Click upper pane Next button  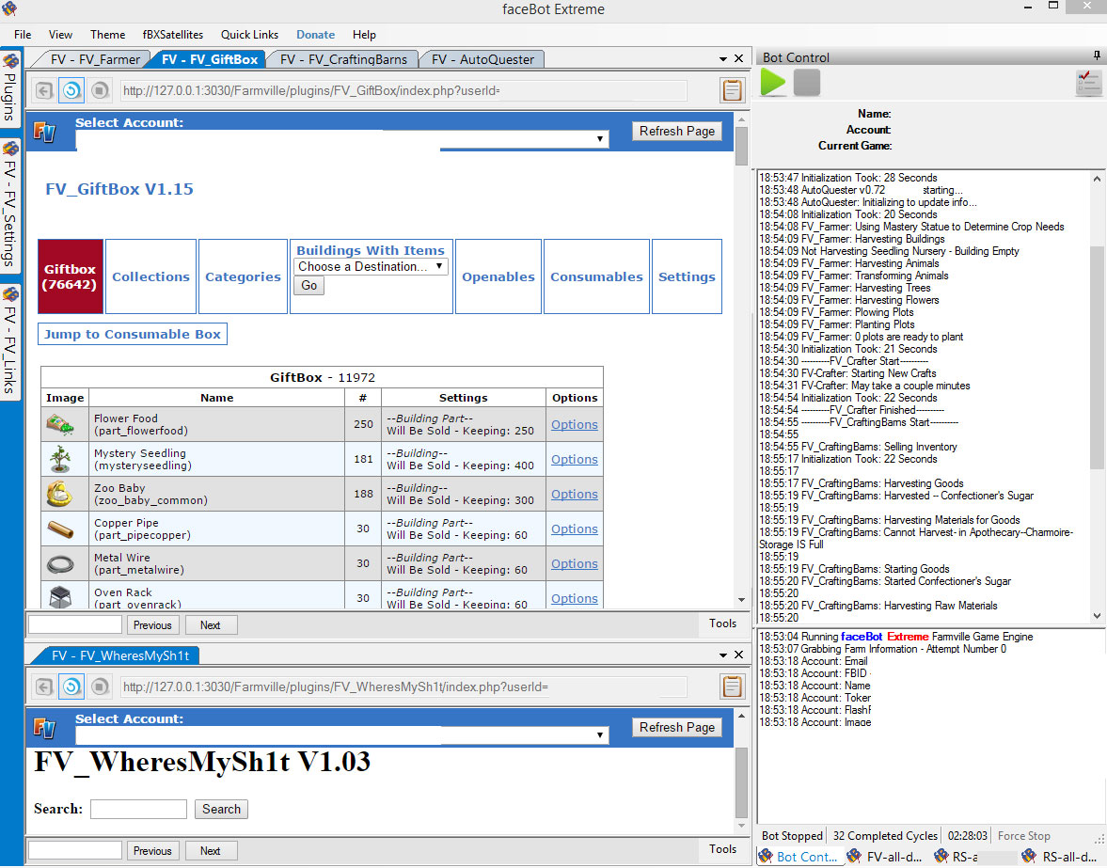click(211, 625)
